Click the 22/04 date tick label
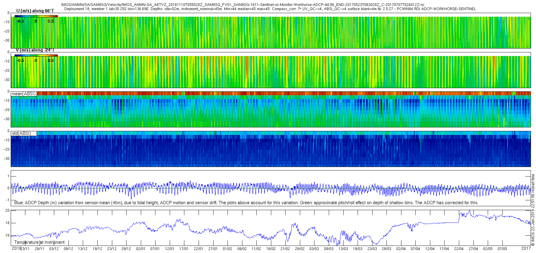Viewport: 536px width, 253px height. click(459, 249)
